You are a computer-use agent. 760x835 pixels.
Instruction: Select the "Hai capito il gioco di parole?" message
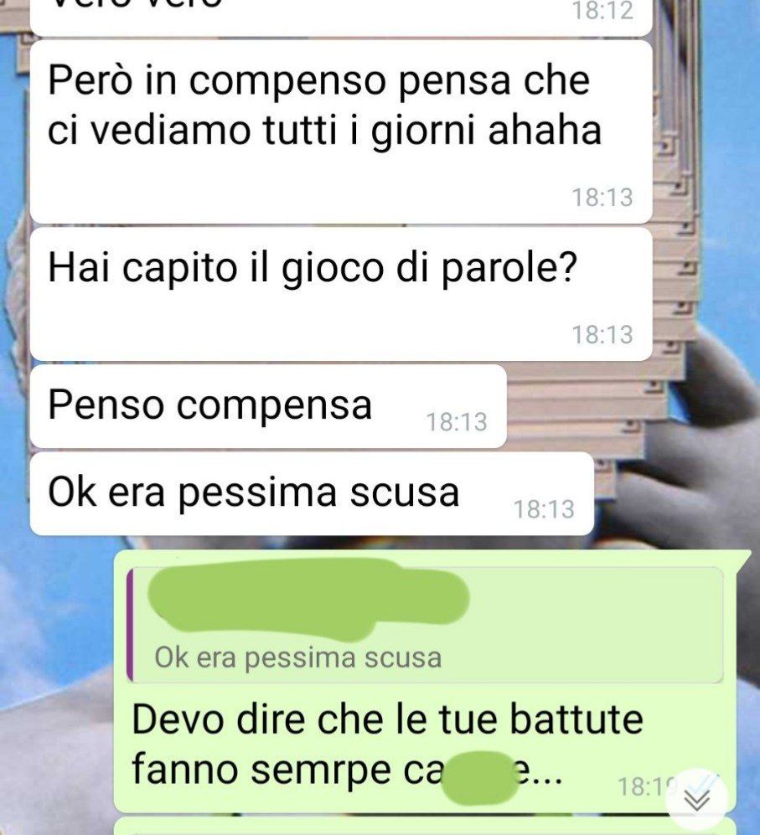tap(341, 294)
